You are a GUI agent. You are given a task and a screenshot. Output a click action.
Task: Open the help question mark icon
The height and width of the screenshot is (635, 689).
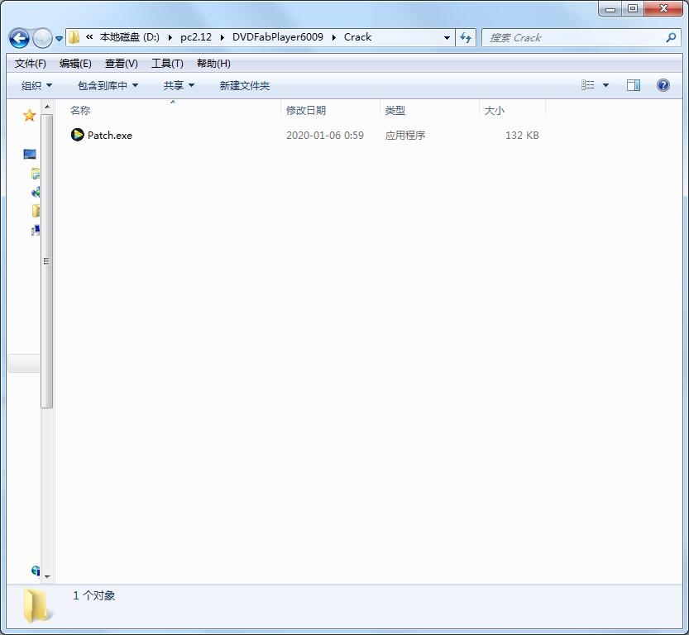[x=663, y=85]
